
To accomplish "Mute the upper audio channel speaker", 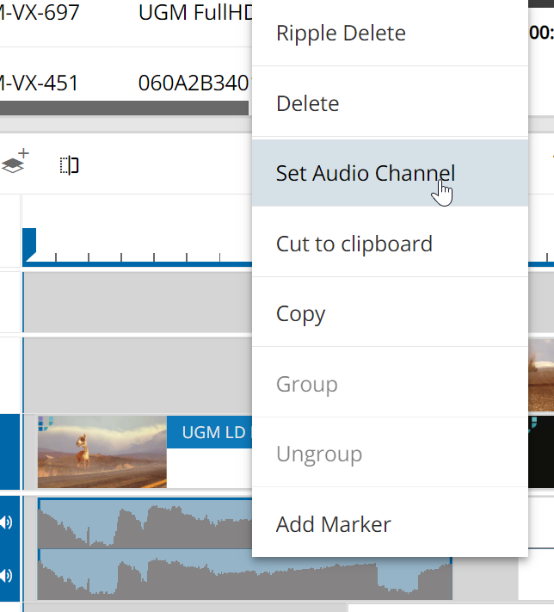I will tap(7, 522).
